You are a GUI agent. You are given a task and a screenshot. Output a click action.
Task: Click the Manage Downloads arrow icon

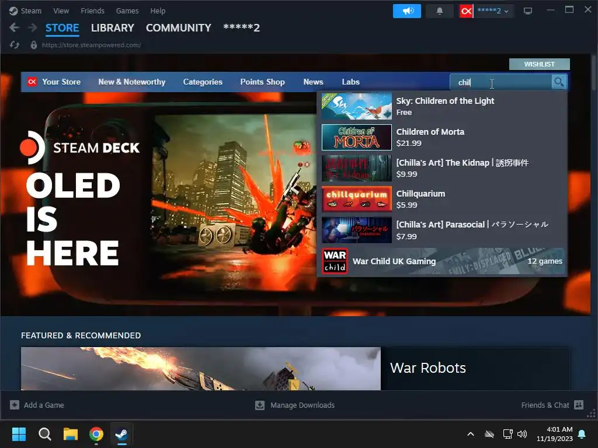point(260,405)
